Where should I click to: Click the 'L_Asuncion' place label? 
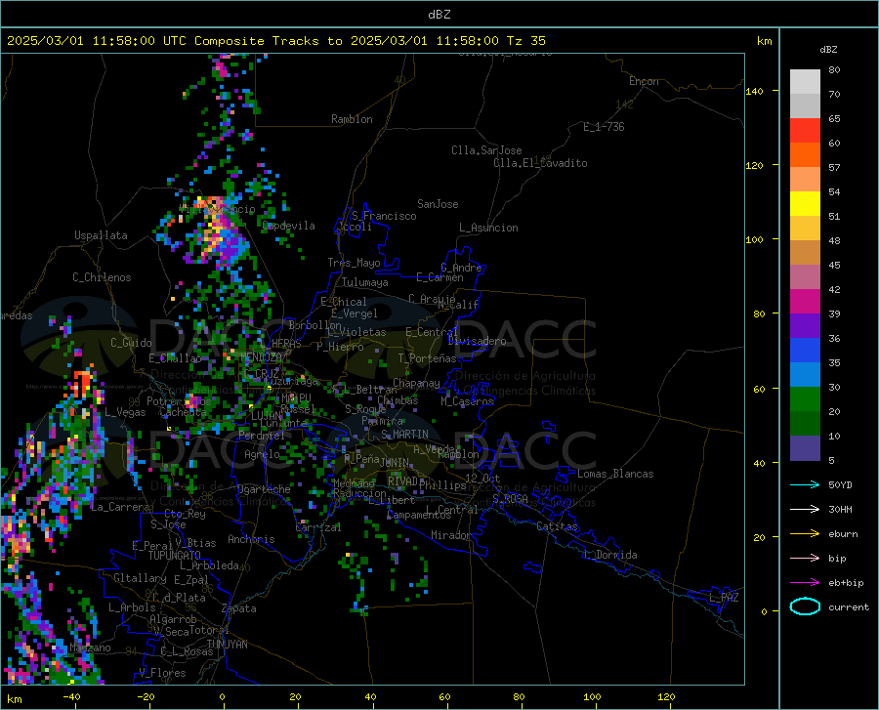pyautogui.click(x=488, y=228)
